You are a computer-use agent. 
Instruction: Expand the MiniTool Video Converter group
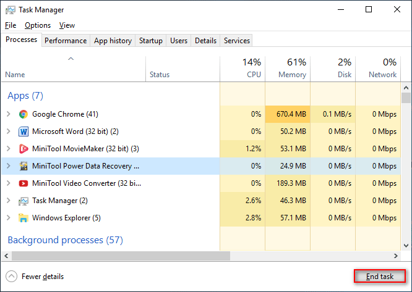[9, 183]
